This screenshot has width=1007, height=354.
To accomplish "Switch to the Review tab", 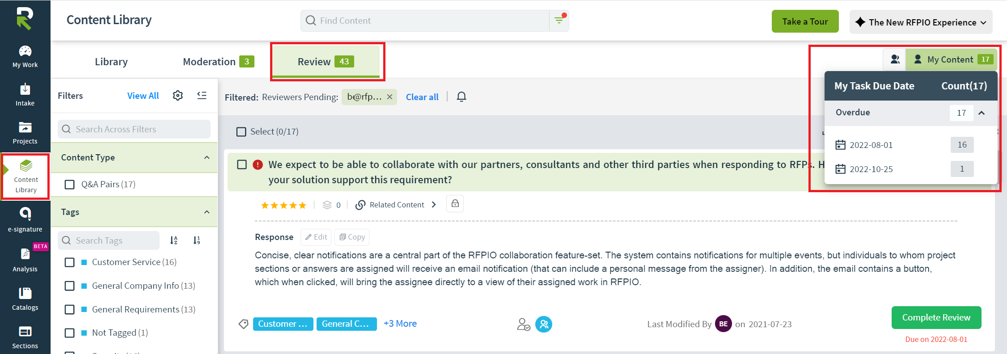I will click(326, 62).
